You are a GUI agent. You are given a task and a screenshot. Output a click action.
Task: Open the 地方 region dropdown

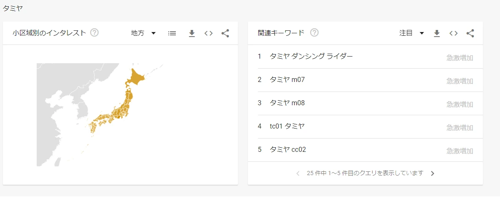pos(143,33)
